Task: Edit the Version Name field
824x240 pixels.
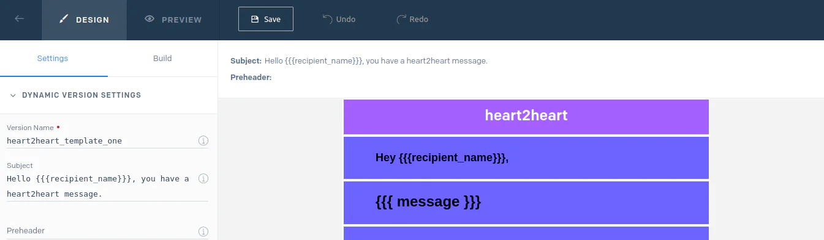Action: 101,140
